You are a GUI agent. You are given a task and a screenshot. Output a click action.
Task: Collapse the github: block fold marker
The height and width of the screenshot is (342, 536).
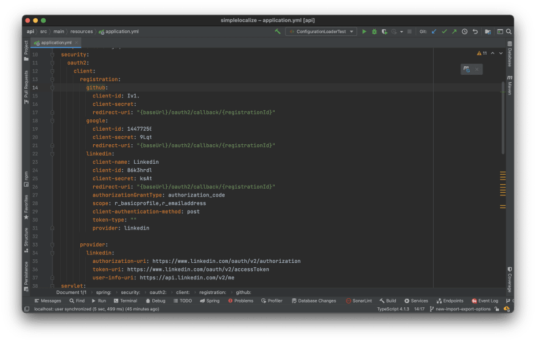tap(52, 88)
